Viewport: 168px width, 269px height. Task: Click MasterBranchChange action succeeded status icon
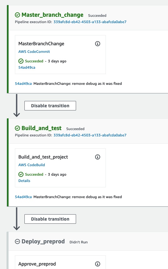pos(21,61)
